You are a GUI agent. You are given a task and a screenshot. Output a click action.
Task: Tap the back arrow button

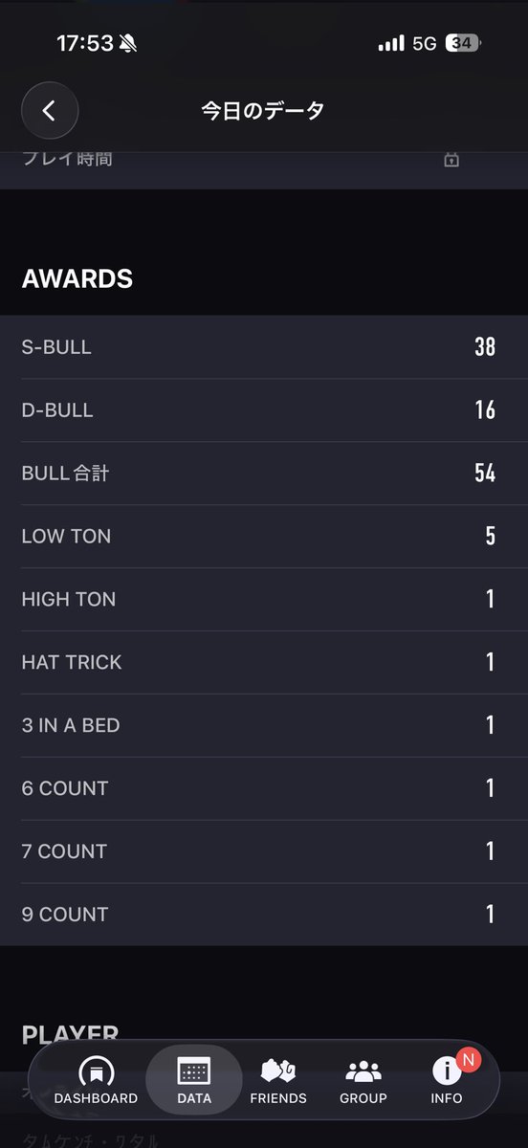pyautogui.click(x=50, y=110)
